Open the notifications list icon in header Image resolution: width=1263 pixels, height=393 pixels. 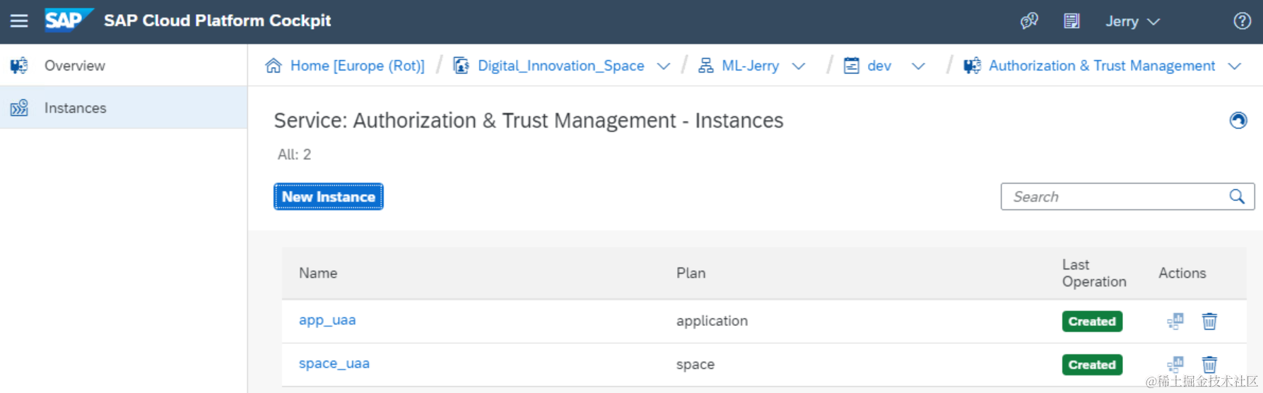[x=1071, y=21]
